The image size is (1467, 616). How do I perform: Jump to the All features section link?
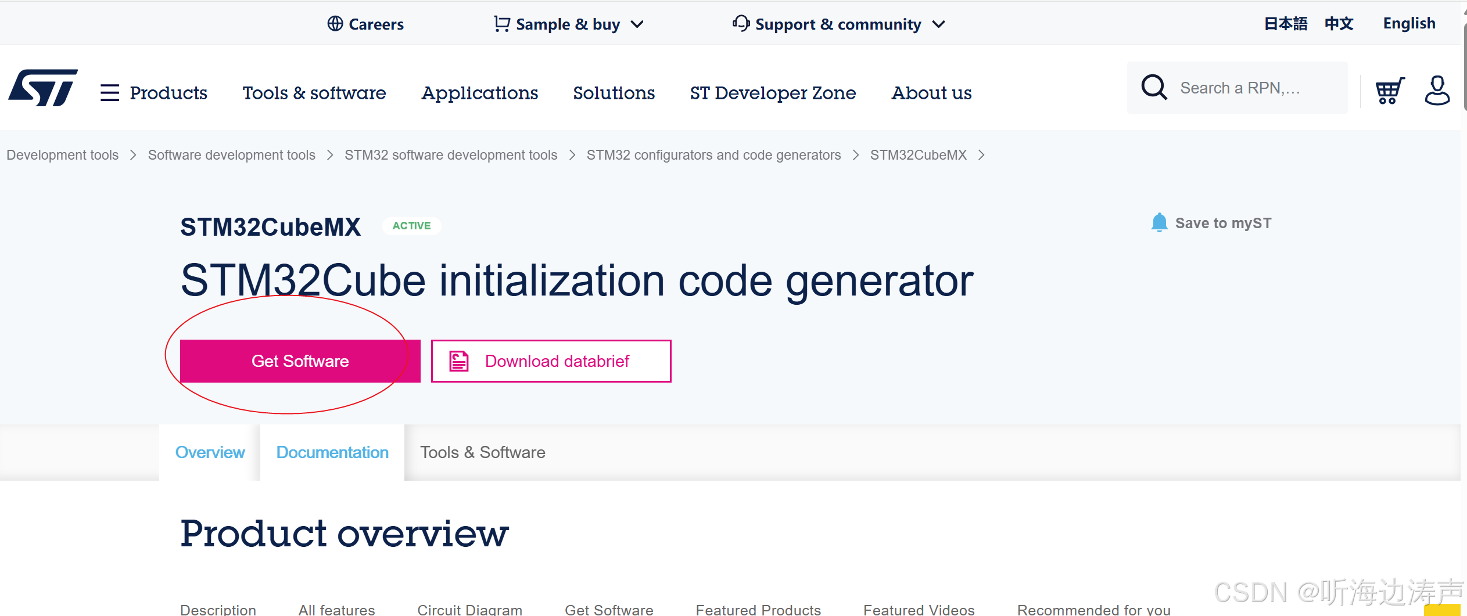[337, 609]
